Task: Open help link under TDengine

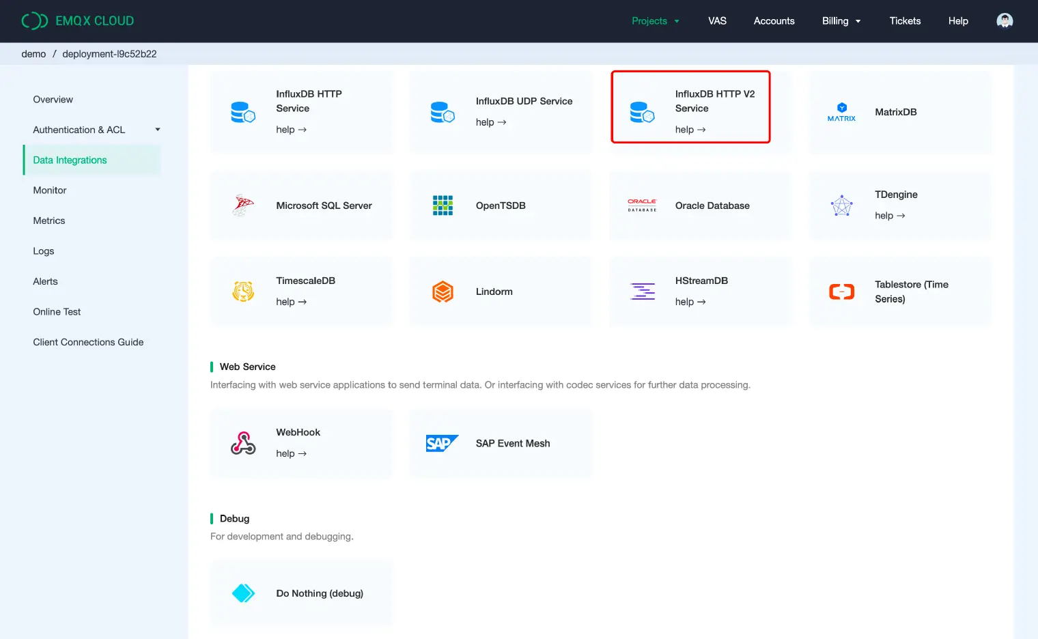Action: [x=890, y=216]
